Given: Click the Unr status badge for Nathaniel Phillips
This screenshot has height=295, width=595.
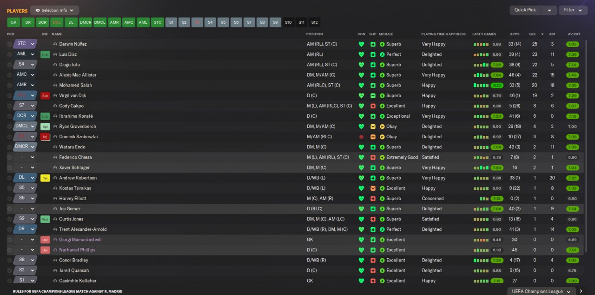Looking at the screenshot, I should click(45, 250).
